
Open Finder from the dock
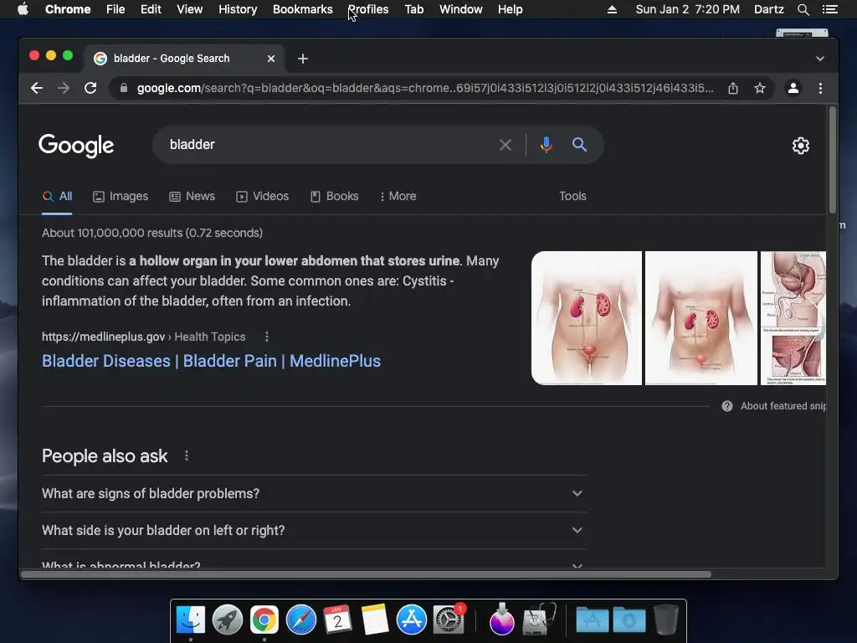(191, 620)
